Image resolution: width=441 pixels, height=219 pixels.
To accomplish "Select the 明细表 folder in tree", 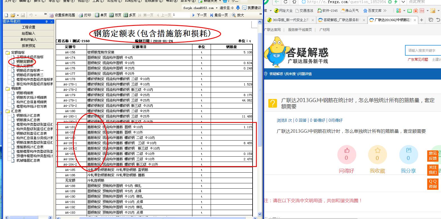I will click(16, 89).
